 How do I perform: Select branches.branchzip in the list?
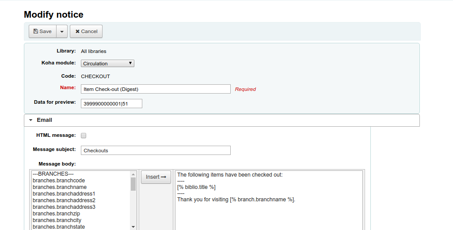click(x=56, y=214)
